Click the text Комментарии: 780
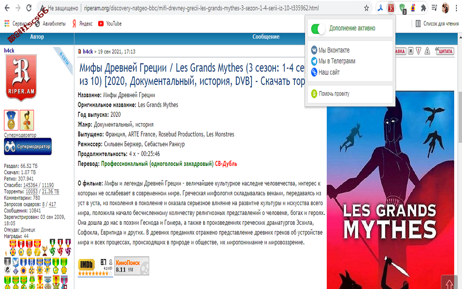Image resolution: width=462 pixels, height=289 pixels. (22, 198)
